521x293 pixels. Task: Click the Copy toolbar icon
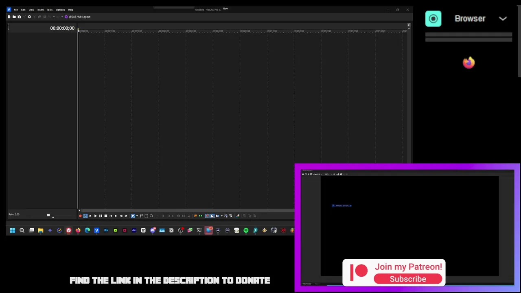coord(39,17)
